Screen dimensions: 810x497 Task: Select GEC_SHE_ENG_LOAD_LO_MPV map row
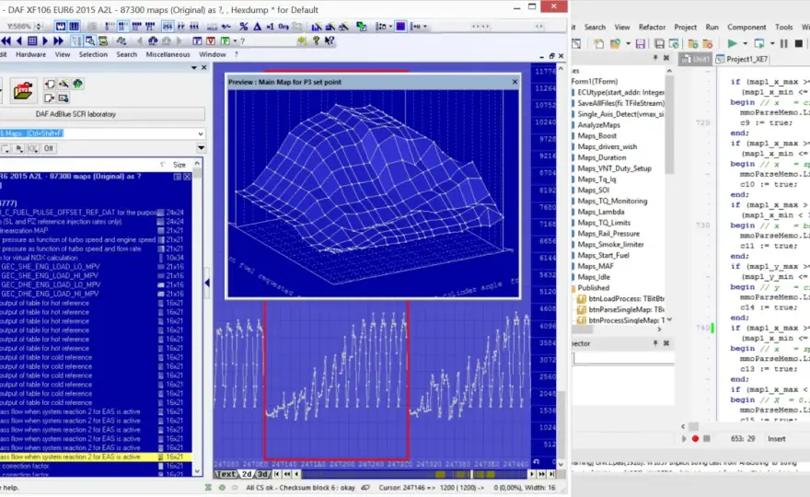[x=96, y=267]
